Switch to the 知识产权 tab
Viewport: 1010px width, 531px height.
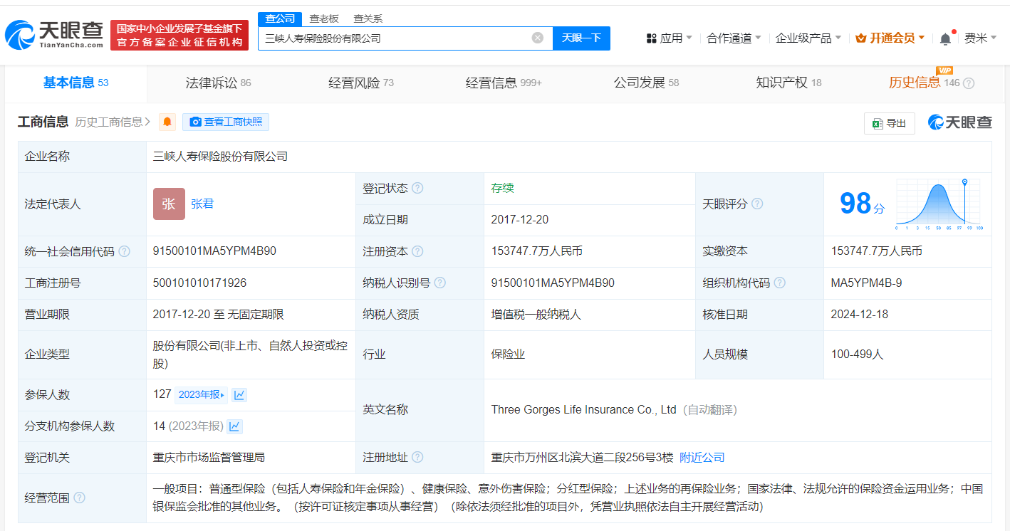(788, 83)
